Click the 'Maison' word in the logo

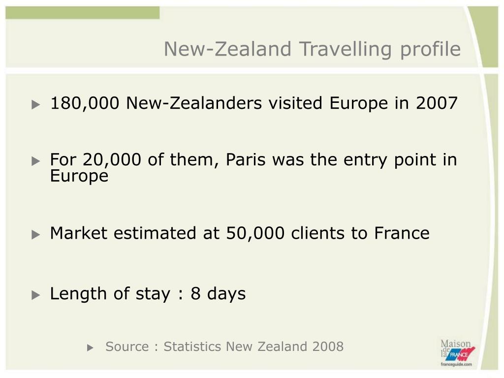coord(455,344)
